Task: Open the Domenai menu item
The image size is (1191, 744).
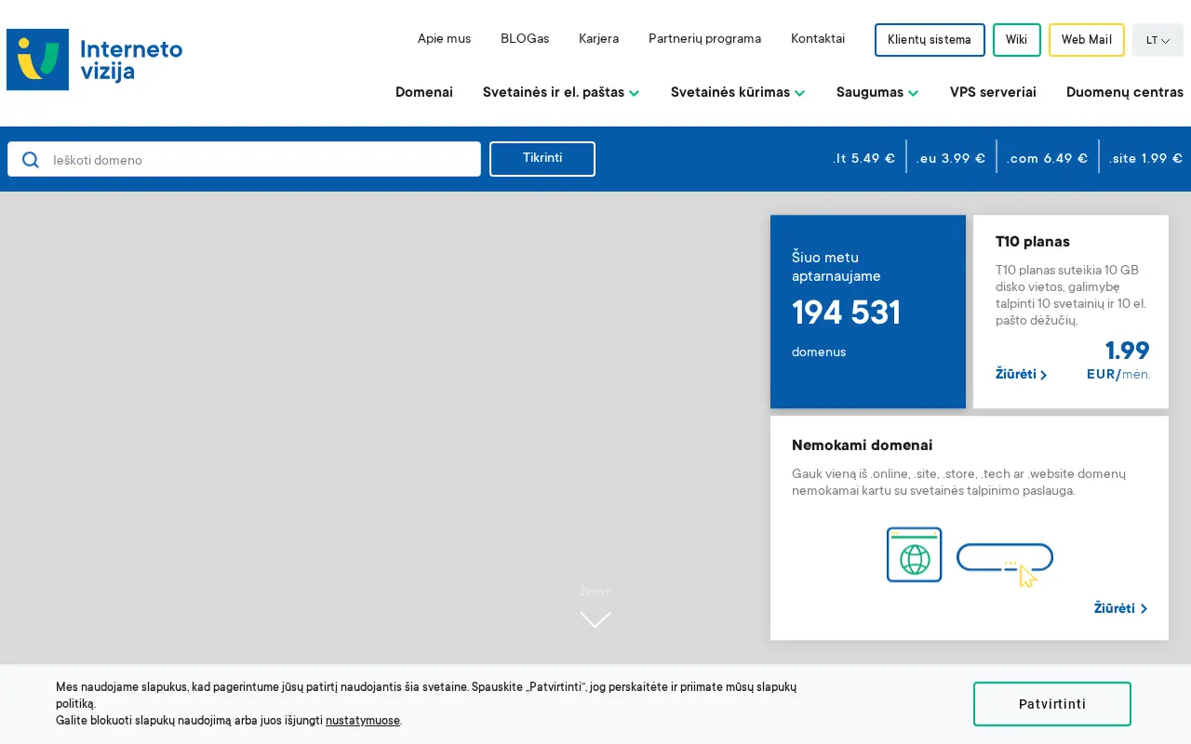Action: (424, 92)
